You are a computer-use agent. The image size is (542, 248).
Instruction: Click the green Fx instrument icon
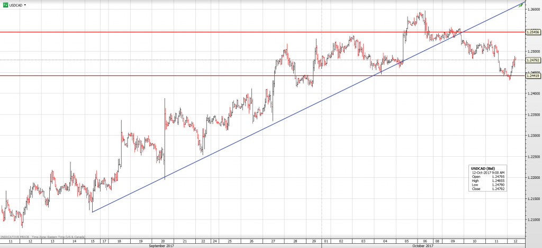click(x=5, y=5)
